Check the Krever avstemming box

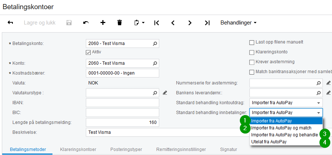pyautogui.click(x=252, y=62)
